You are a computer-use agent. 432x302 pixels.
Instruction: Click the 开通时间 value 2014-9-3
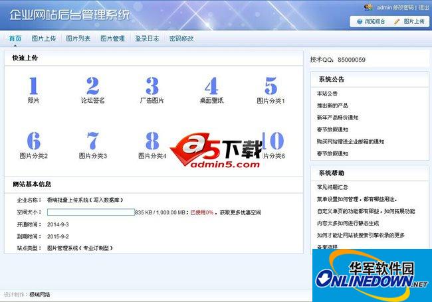(x=58, y=224)
